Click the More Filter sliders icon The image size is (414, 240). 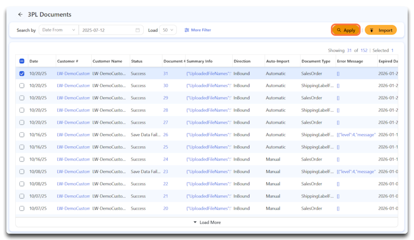(187, 30)
